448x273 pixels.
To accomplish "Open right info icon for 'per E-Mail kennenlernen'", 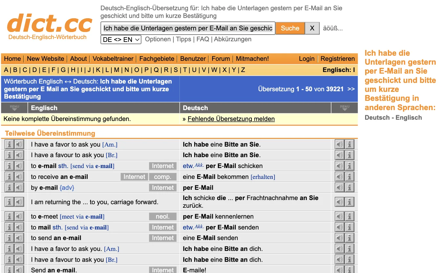I will 349,217.
